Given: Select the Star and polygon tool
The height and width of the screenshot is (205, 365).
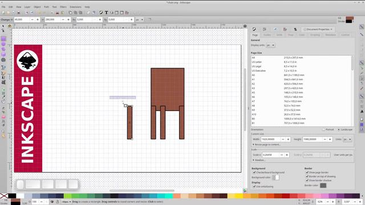Looking at the screenshot, I should click(3, 49).
